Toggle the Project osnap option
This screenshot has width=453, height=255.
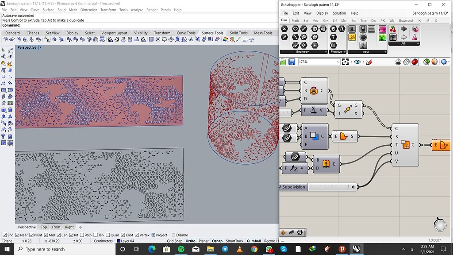tap(154, 235)
